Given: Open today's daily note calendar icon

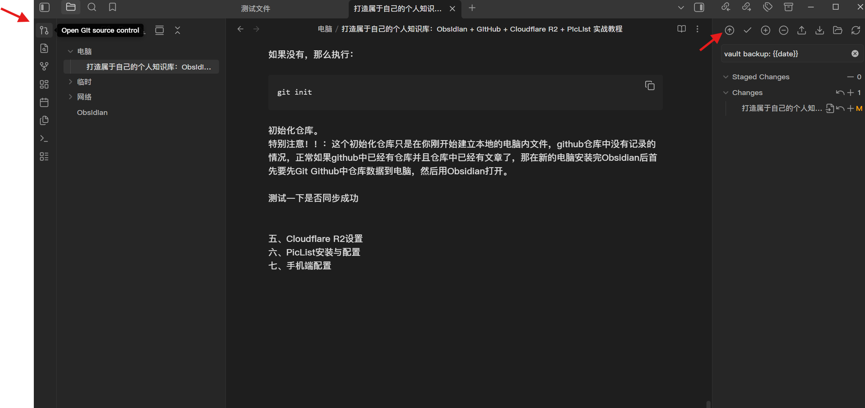Looking at the screenshot, I should (x=44, y=102).
